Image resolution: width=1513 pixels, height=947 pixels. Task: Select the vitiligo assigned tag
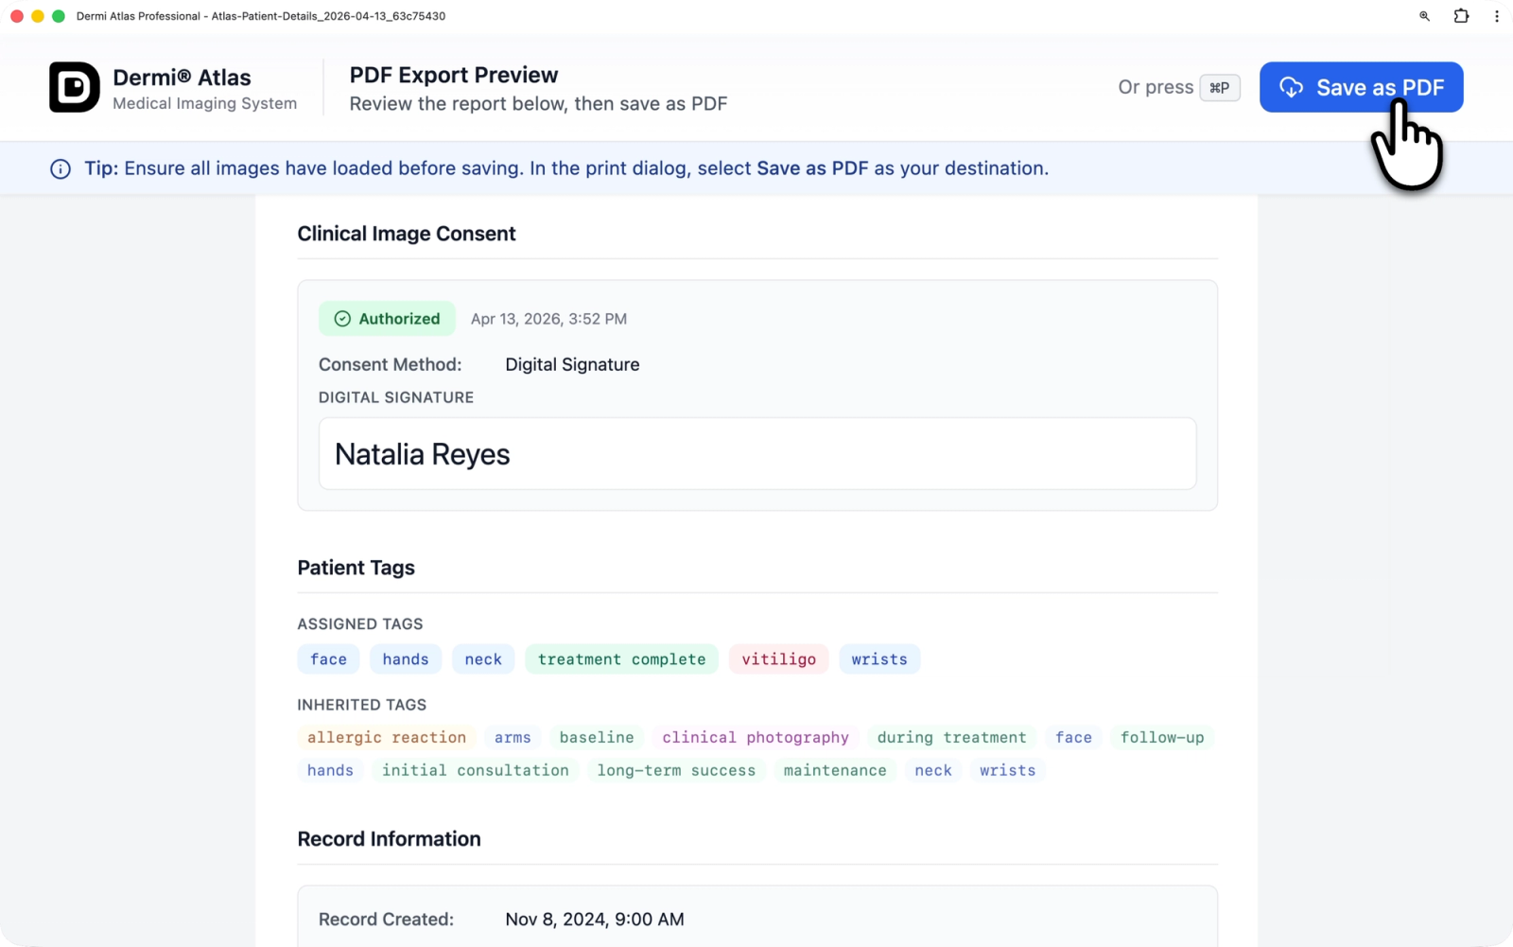[x=778, y=659]
